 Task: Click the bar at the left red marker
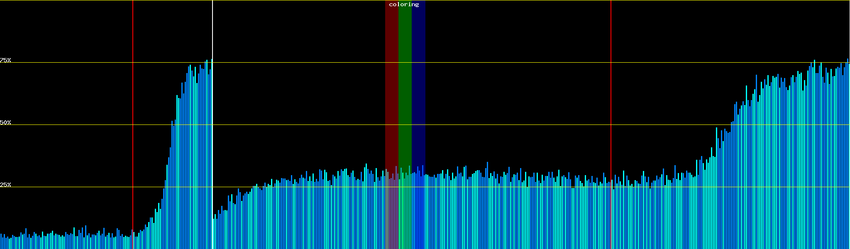click(132, 239)
